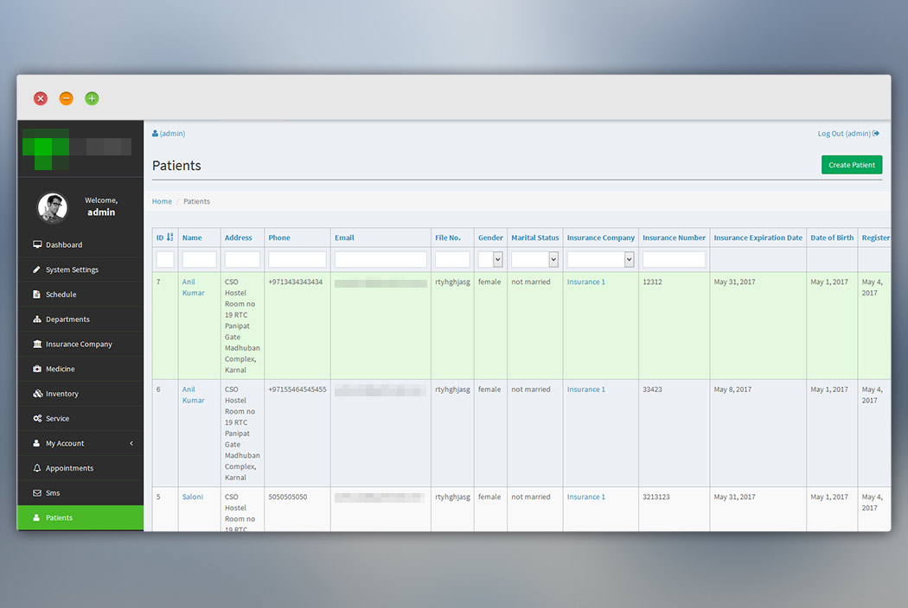Image resolution: width=908 pixels, height=608 pixels.
Task: Open Departments menu item
Action: [x=80, y=320]
